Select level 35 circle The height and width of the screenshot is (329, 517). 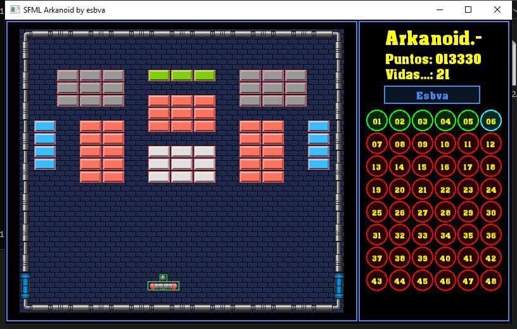[x=468, y=235]
